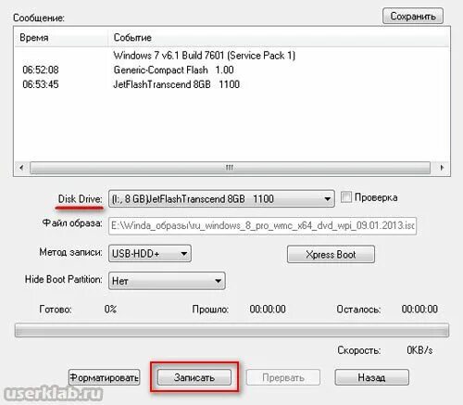Click right arrow of message list scrollbar
The height and width of the screenshot is (405, 463).
click(442, 168)
